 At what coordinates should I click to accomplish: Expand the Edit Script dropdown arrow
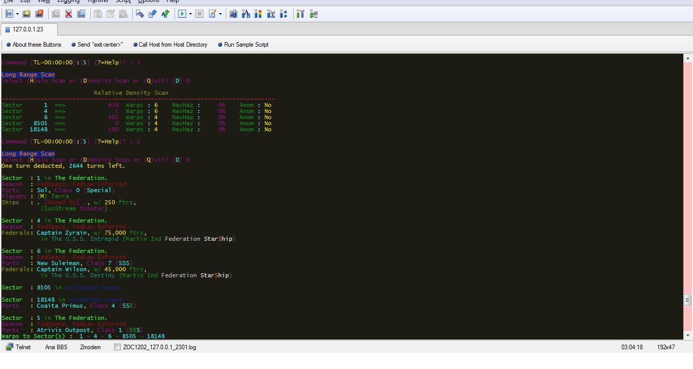(221, 14)
